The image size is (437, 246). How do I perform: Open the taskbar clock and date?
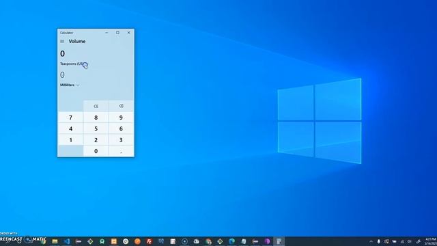(431, 241)
